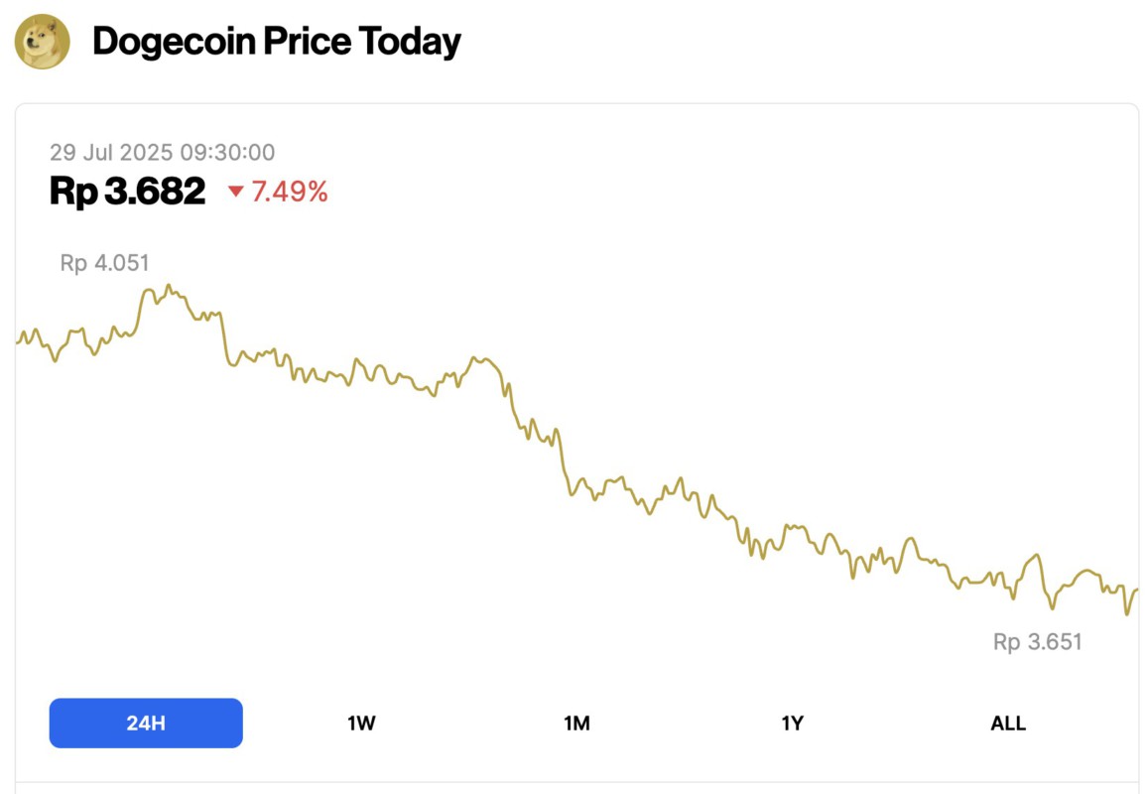The width and height of the screenshot is (1148, 794).
Task: Select the timestamp 29 Jul 2025 09:30:00
Action: pyautogui.click(x=163, y=152)
